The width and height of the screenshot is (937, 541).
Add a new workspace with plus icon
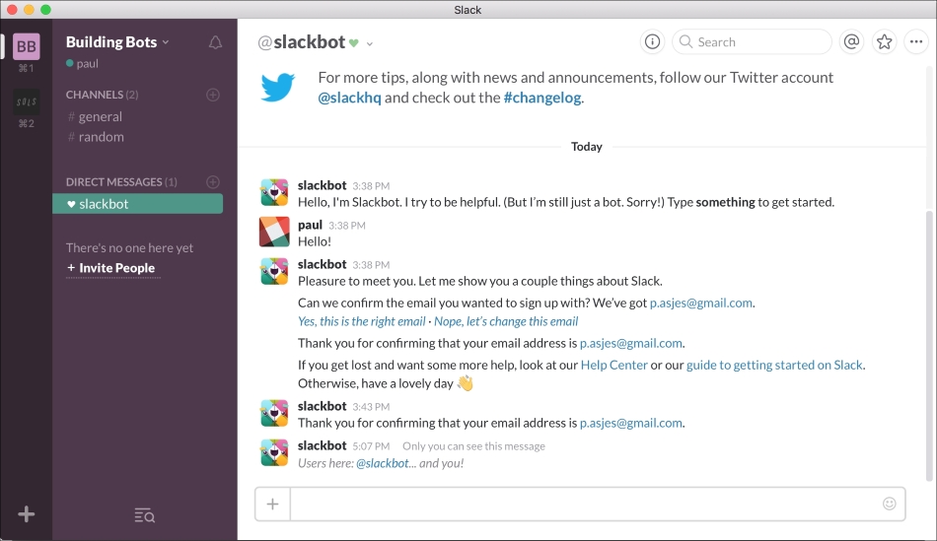(27, 514)
